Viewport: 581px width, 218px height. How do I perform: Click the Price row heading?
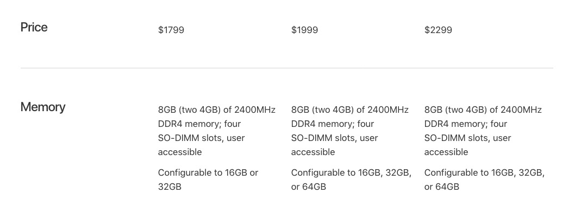click(x=34, y=28)
